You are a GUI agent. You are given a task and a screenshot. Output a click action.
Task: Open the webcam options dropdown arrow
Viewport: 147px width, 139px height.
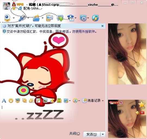click(14, 18)
